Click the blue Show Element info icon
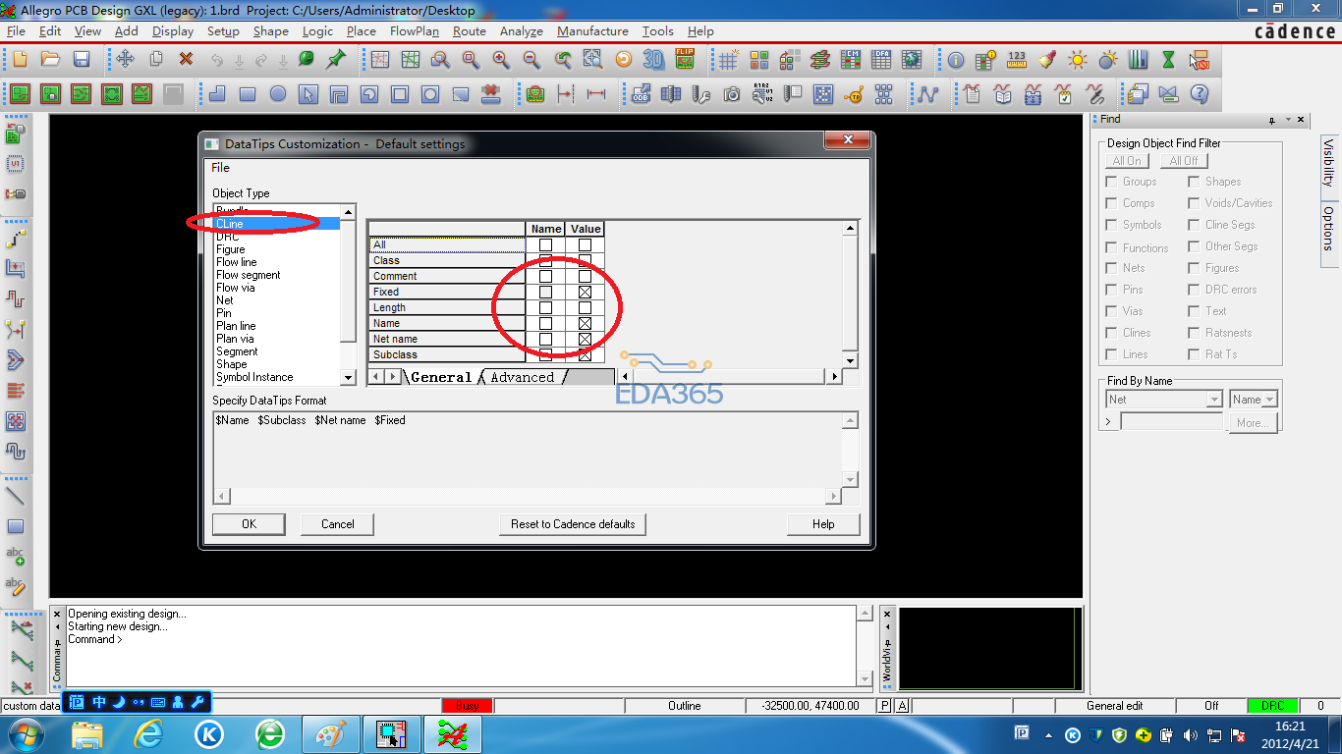The width and height of the screenshot is (1342, 754). point(956,59)
